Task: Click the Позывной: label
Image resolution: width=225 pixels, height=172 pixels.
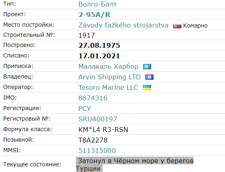Action: [x=19, y=140]
